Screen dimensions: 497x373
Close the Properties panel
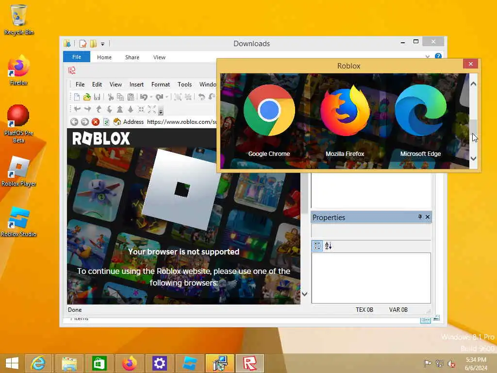click(427, 217)
